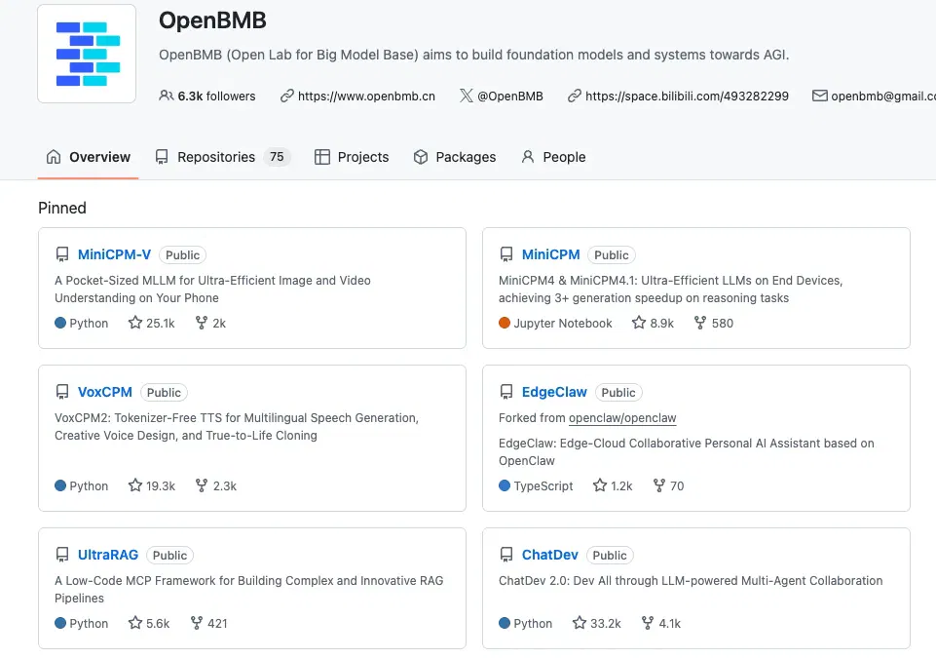Follow the openclaw/openclaw fork source link

(x=622, y=418)
